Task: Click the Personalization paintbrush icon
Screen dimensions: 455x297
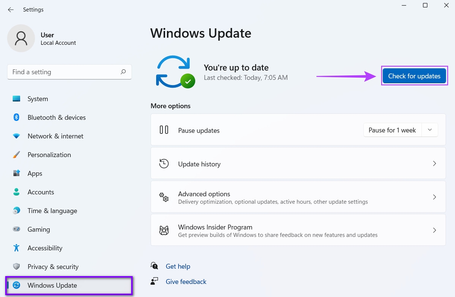Action: coord(16,155)
